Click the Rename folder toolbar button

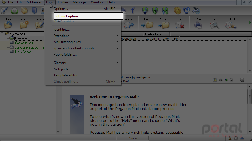(39, 23)
